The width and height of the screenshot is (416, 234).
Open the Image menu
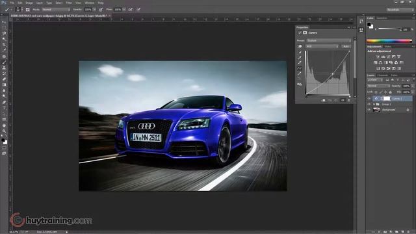(x=29, y=3)
